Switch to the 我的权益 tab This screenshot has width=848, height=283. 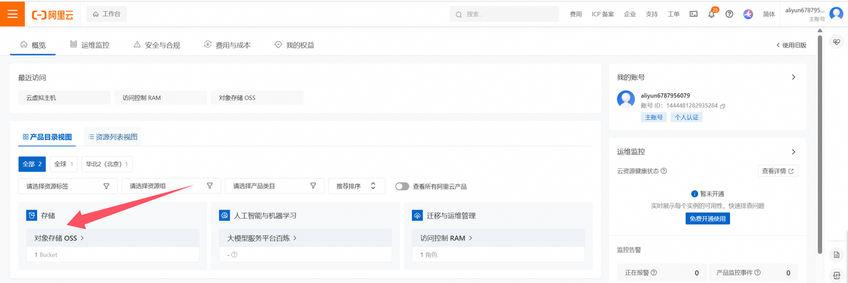[294, 45]
